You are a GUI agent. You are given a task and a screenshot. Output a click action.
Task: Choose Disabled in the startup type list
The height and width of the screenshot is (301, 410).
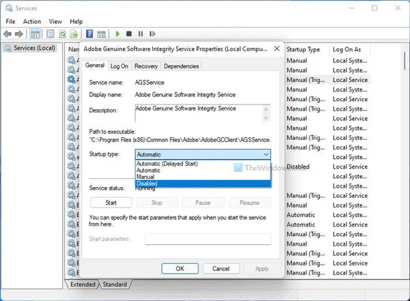203,184
